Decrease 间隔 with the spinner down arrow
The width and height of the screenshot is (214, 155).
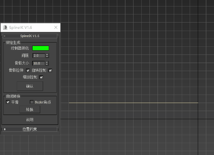tap(47, 57)
